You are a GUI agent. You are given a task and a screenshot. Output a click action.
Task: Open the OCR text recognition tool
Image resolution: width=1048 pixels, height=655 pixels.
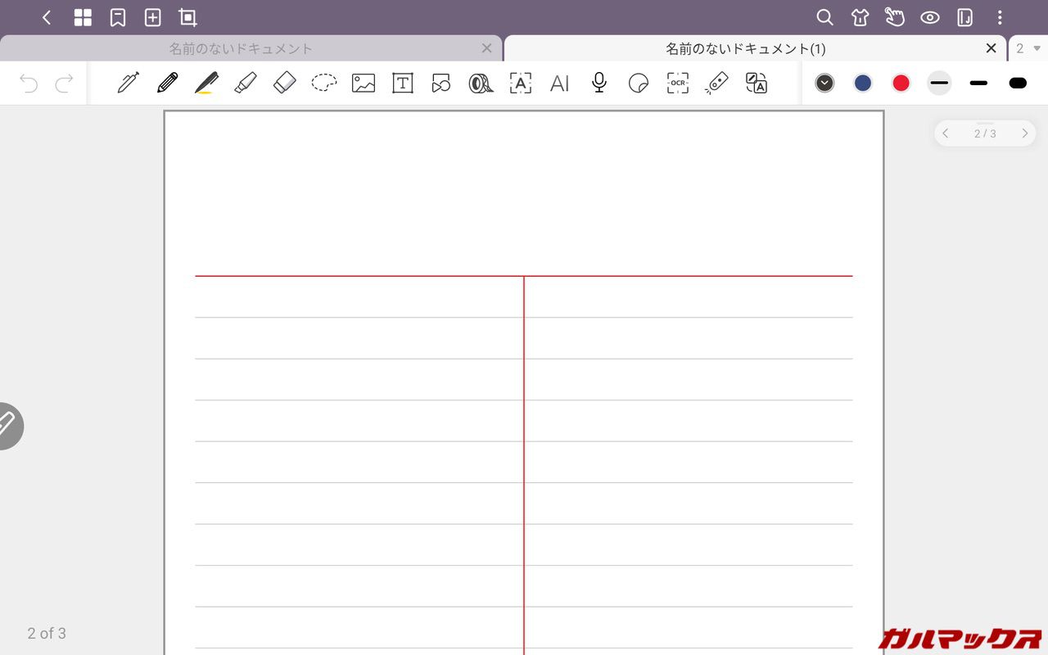[677, 83]
